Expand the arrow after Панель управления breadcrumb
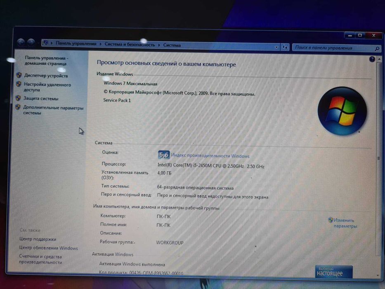385x289 pixels. pyautogui.click(x=100, y=44)
